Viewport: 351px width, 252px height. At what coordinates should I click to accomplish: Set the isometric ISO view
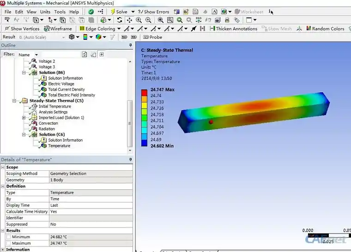pos(199,20)
